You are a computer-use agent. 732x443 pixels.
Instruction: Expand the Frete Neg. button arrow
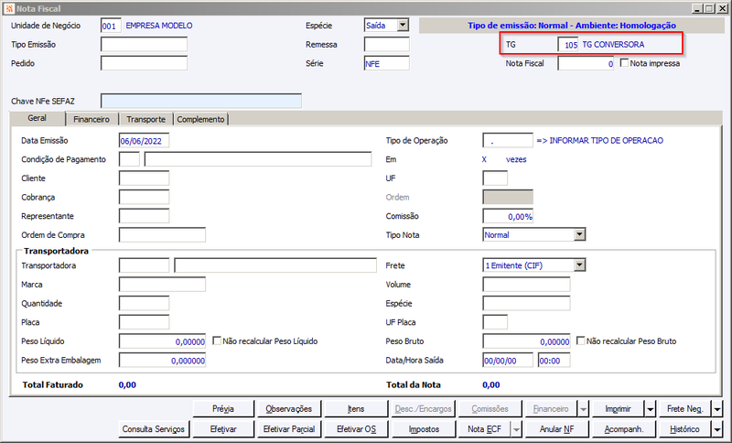click(717, 409)
